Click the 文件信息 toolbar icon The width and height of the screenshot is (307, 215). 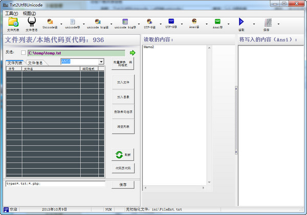[32, 22]
